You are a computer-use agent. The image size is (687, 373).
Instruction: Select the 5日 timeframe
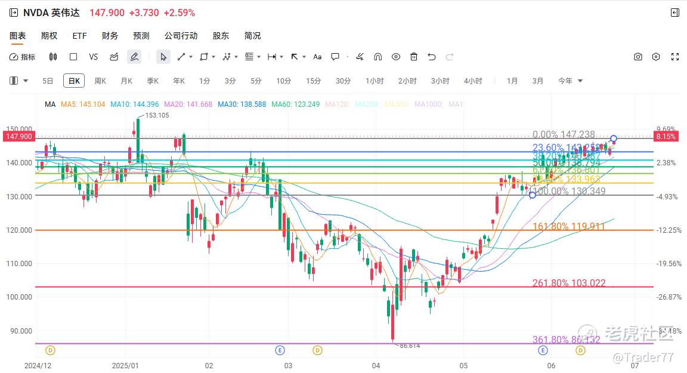[x=48, y=81]
